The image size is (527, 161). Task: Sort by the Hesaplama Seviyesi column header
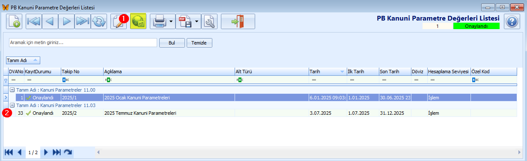449,72
